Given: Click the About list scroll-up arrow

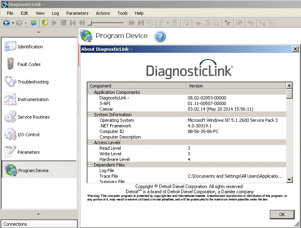Looking at the screenshot, I should [x=289, y=85].
